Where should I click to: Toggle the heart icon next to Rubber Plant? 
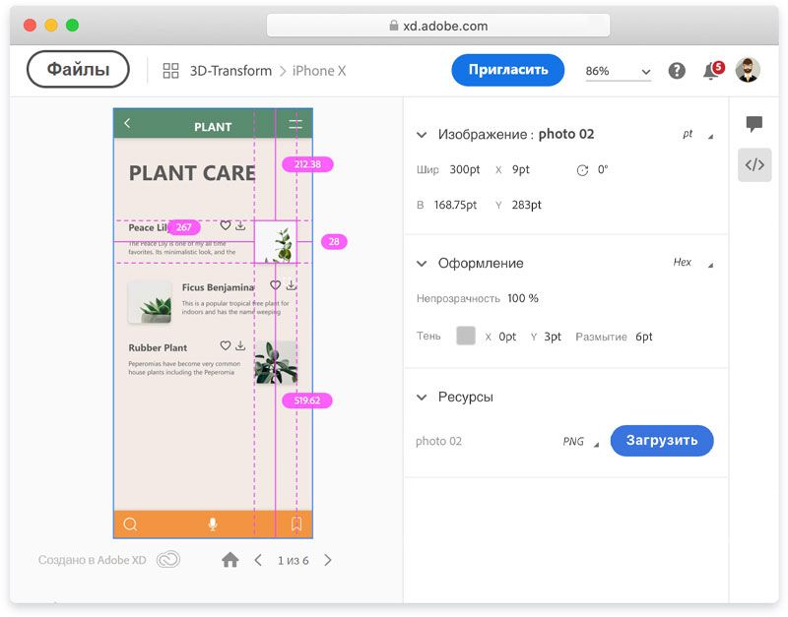pos(226,346)
